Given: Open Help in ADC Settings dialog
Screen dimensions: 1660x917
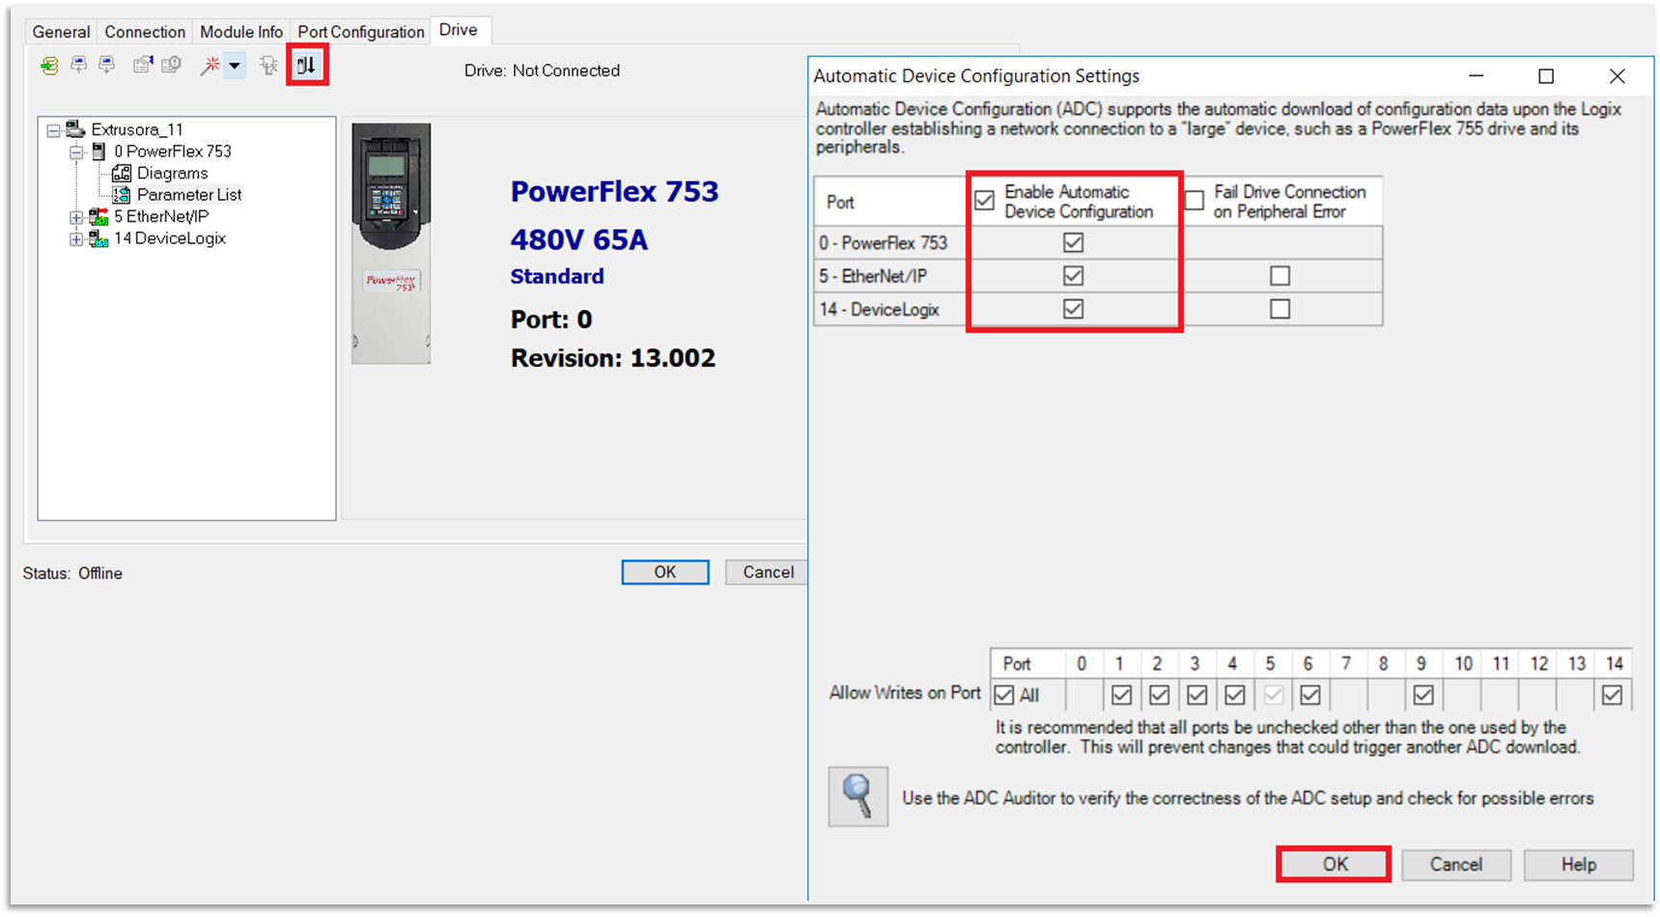Looking at the screenshot, I should click(1579, 864).
